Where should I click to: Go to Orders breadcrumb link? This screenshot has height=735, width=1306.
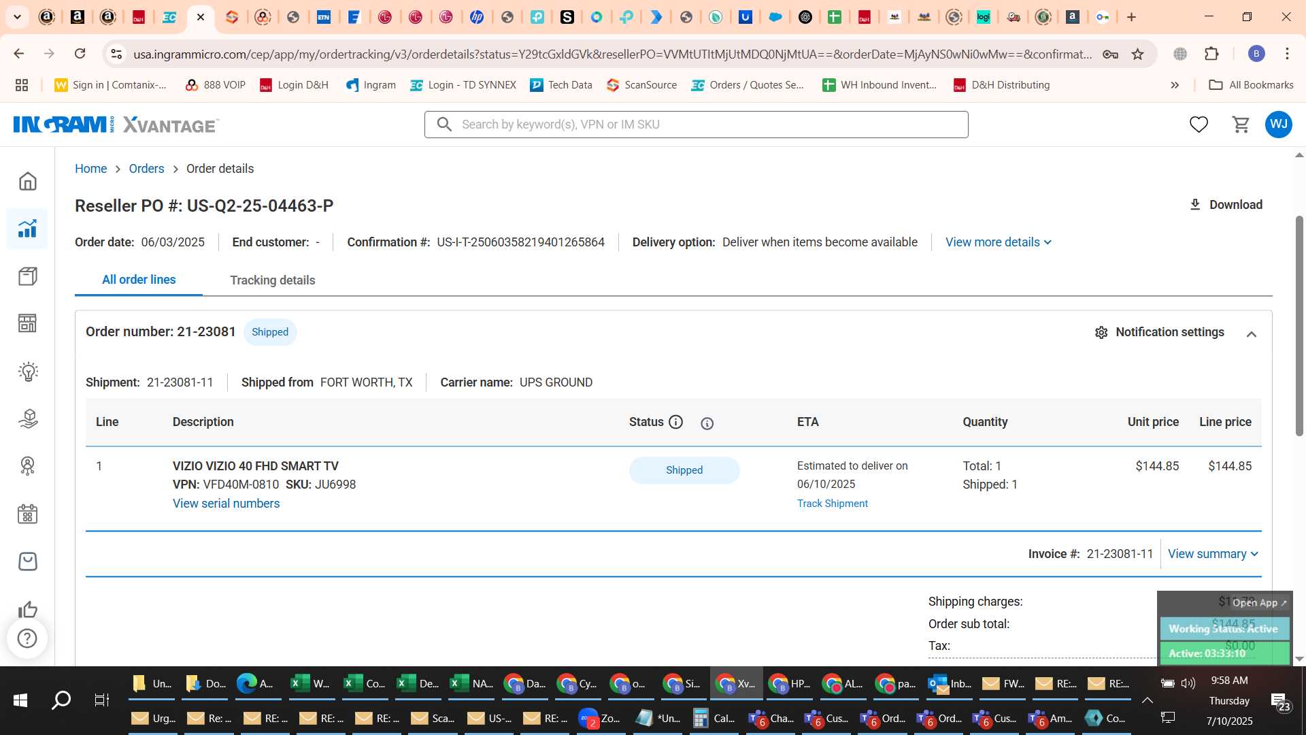click(146, 169)
